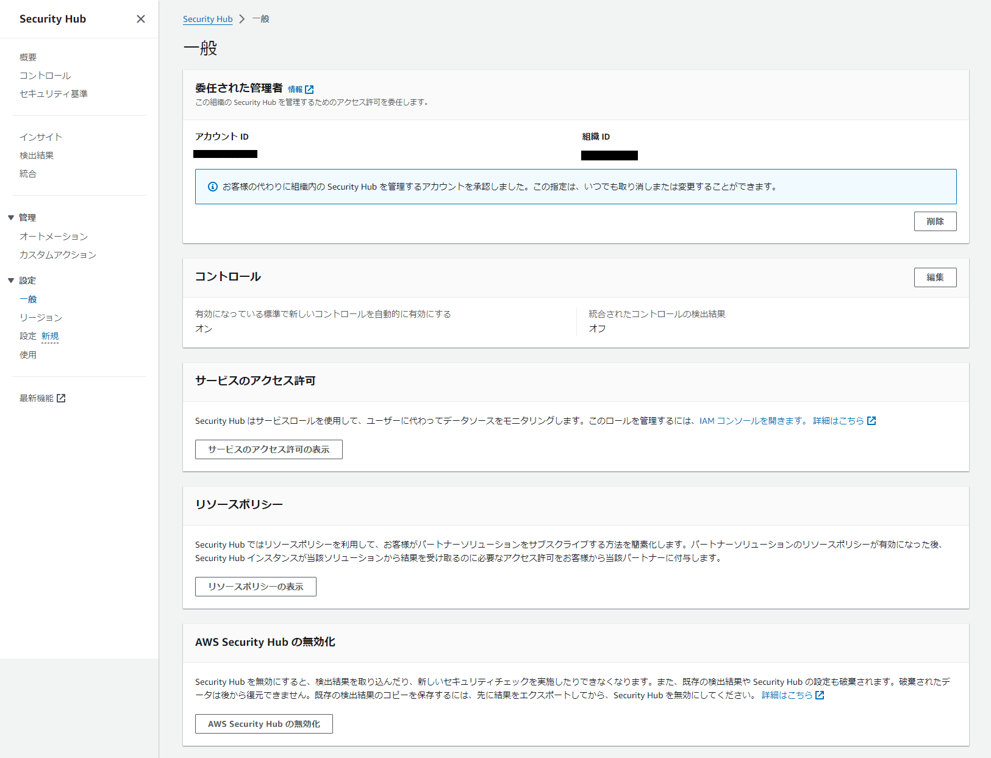Open オートメーション under 管理
This screenshot has width=991, height=758.
(54, 237)
